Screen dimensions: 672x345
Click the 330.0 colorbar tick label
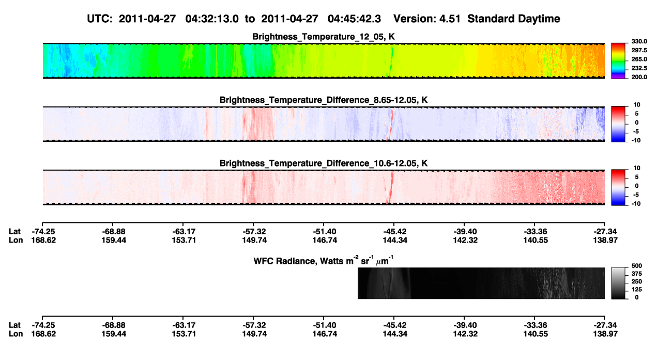[x=640, y=41]
